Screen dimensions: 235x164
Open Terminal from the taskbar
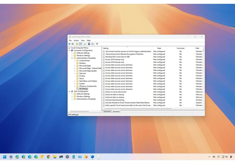tap(61, 157)
